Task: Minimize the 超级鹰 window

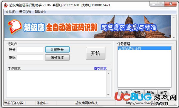Action: [x=154, y=4]
